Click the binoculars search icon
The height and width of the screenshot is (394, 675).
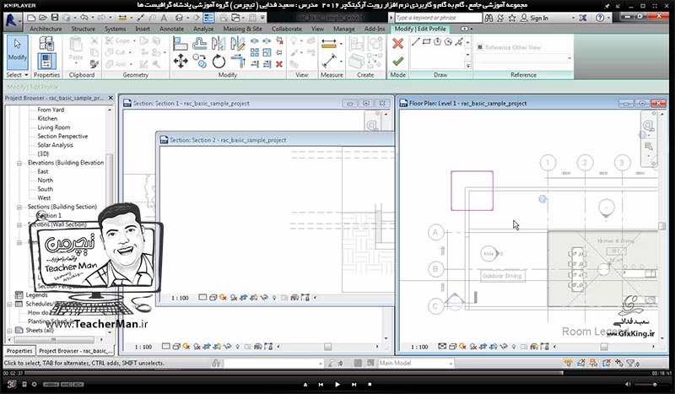[489, 18]
